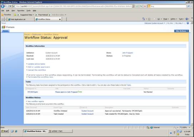The height and width of the screenshot is (137, 194).
Task: Open the Recent Pages dropdown arrow
Action: (10, 6)
